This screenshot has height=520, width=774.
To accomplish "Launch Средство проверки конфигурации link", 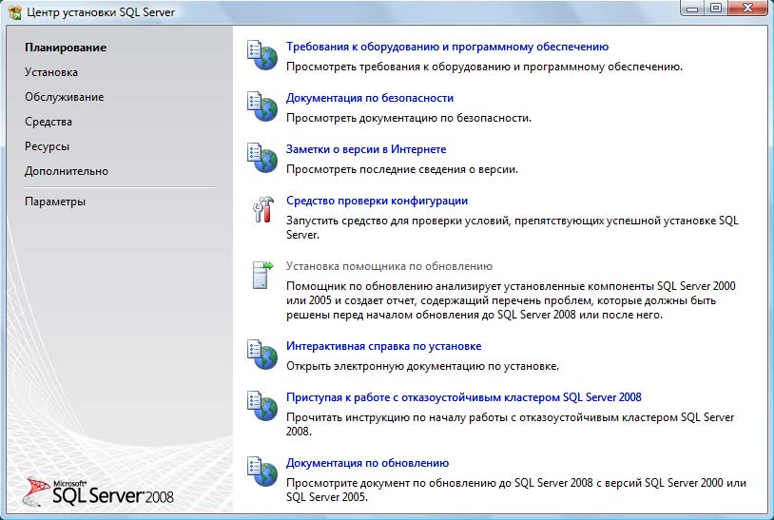I will click(377, 201).
